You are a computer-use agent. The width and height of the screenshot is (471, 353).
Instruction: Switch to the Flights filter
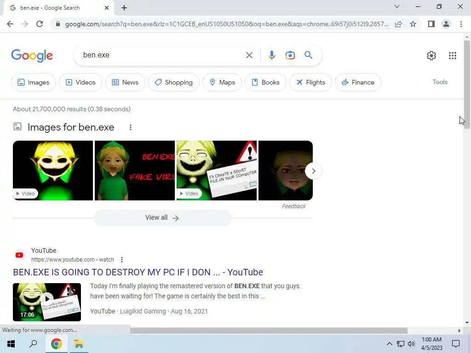[x=310, y=82]
